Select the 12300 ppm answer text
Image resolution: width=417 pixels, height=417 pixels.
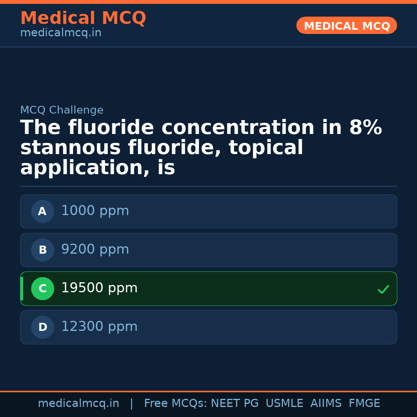point(99,327)
